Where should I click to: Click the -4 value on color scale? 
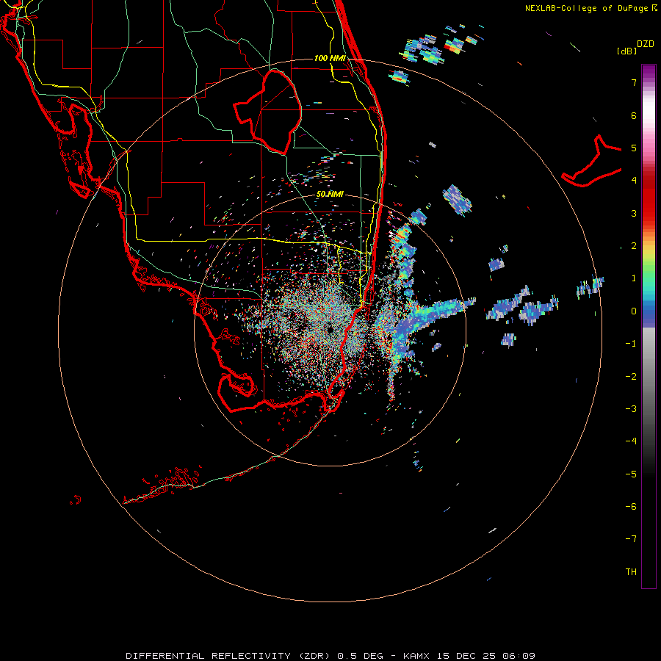coord(631,441)
